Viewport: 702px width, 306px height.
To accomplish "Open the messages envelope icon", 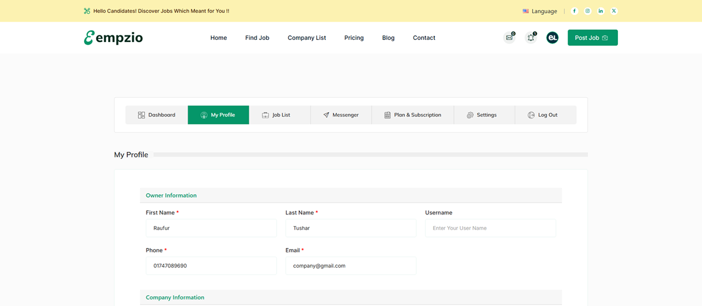I will point(509,37).
